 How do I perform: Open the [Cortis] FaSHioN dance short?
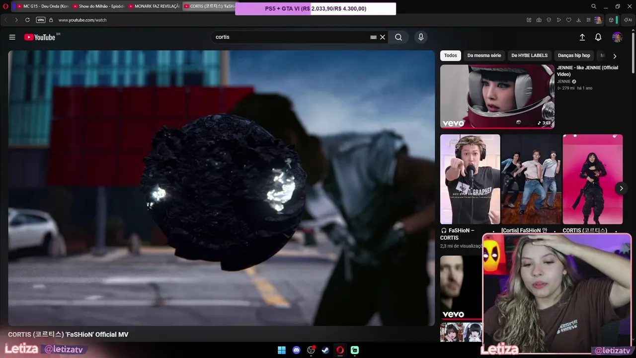click(x=531, y=179)
